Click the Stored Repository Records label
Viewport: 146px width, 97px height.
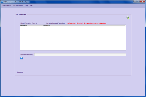[29, 23]
